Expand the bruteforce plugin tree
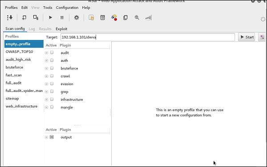This screenshot has height=167, width=267. [x=46, y=68]
